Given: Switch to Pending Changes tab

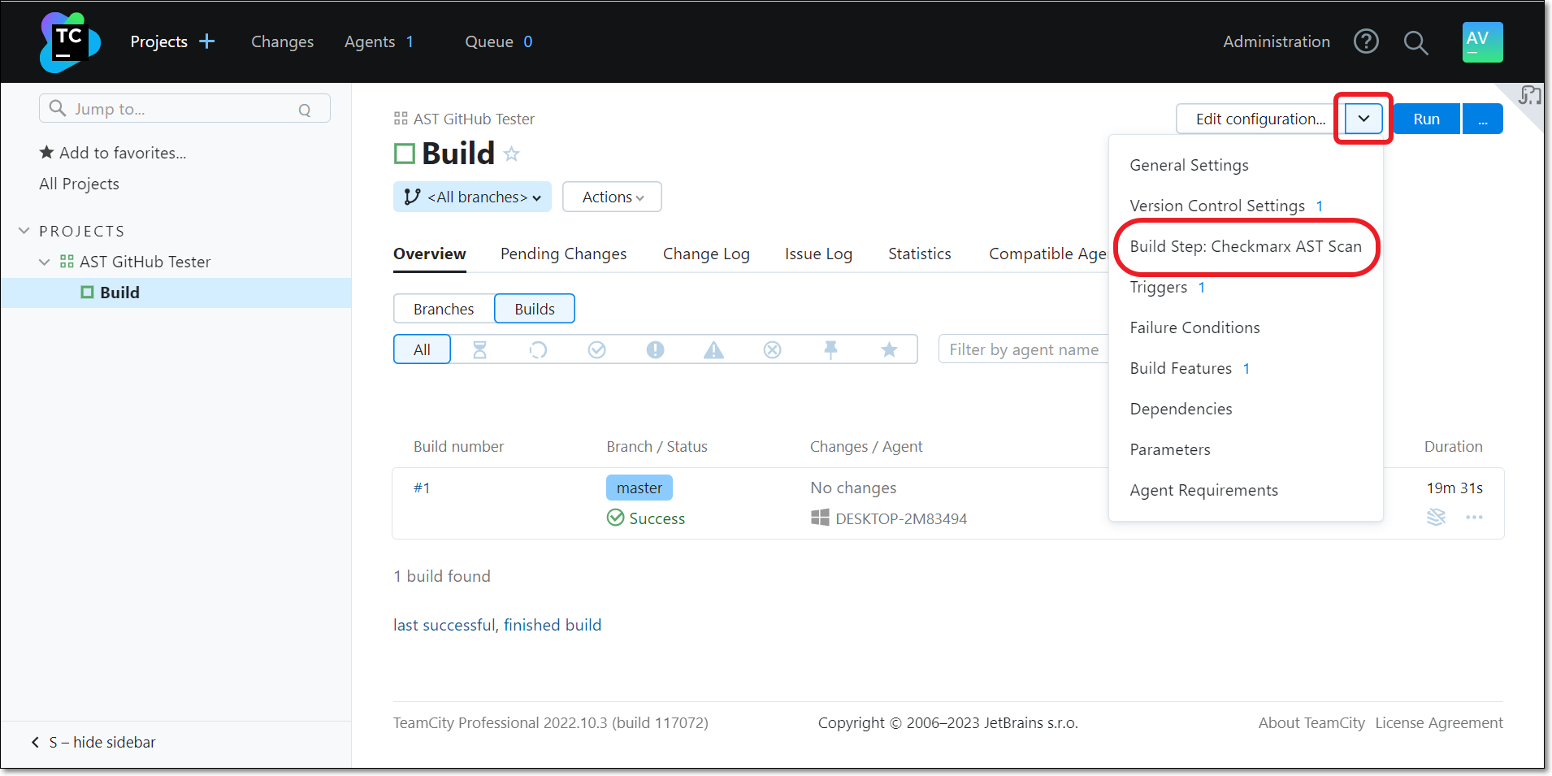Looking at the screenshot, I should pos(563,254).
